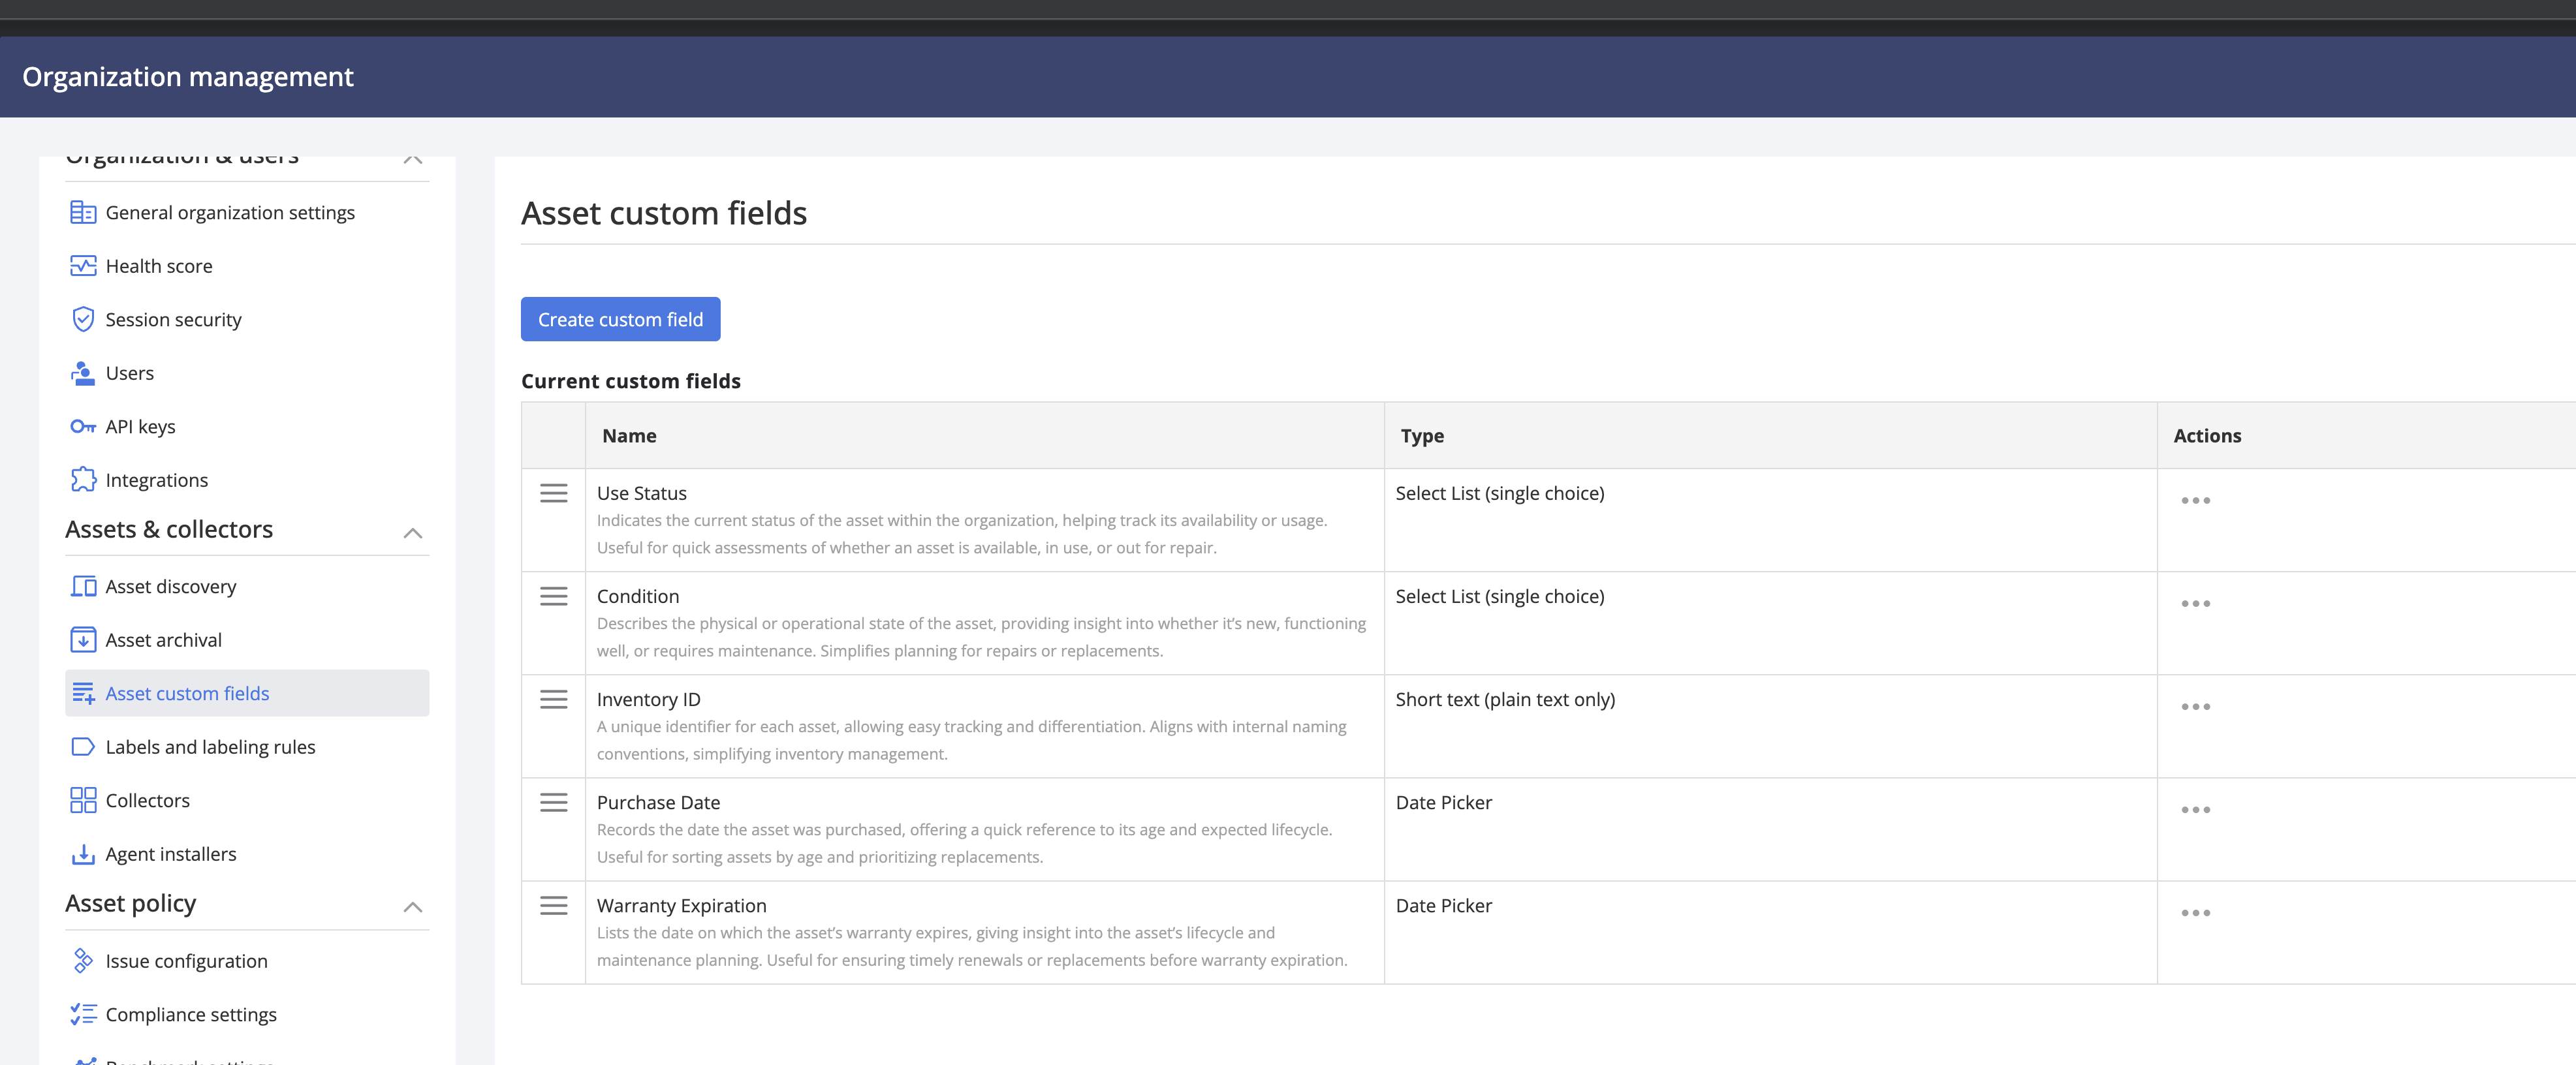Click the Session security shield icon
This screenshot has width=2576, height=1065.
tap(83, 320)
